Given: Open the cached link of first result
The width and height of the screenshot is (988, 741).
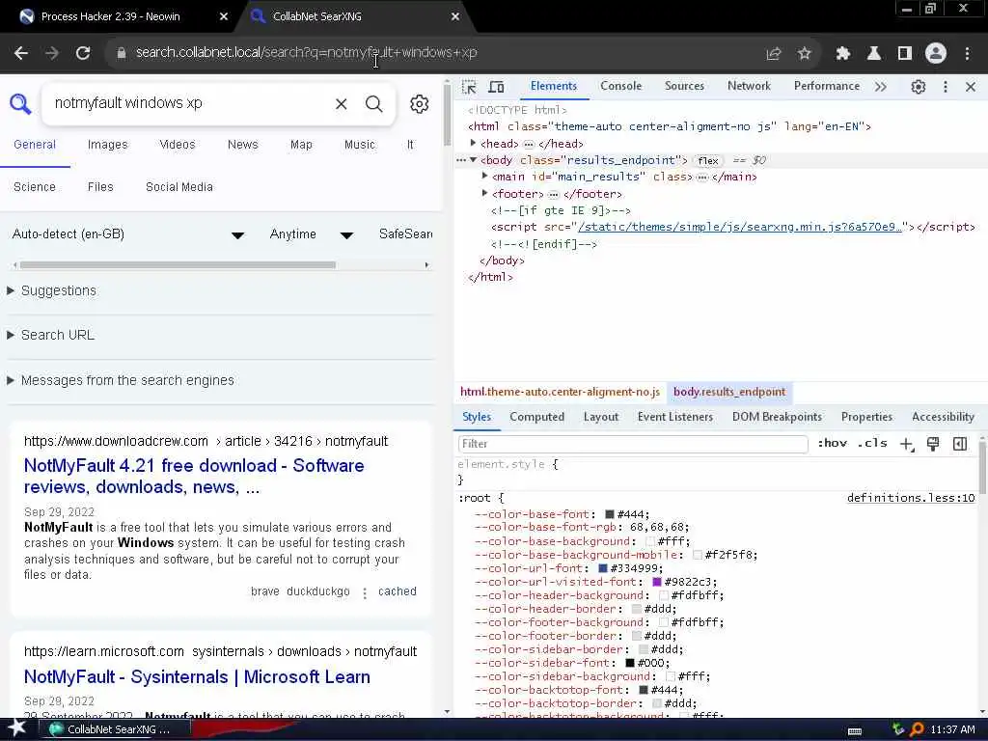Looking at the screenshot, I should click(397, 591).
